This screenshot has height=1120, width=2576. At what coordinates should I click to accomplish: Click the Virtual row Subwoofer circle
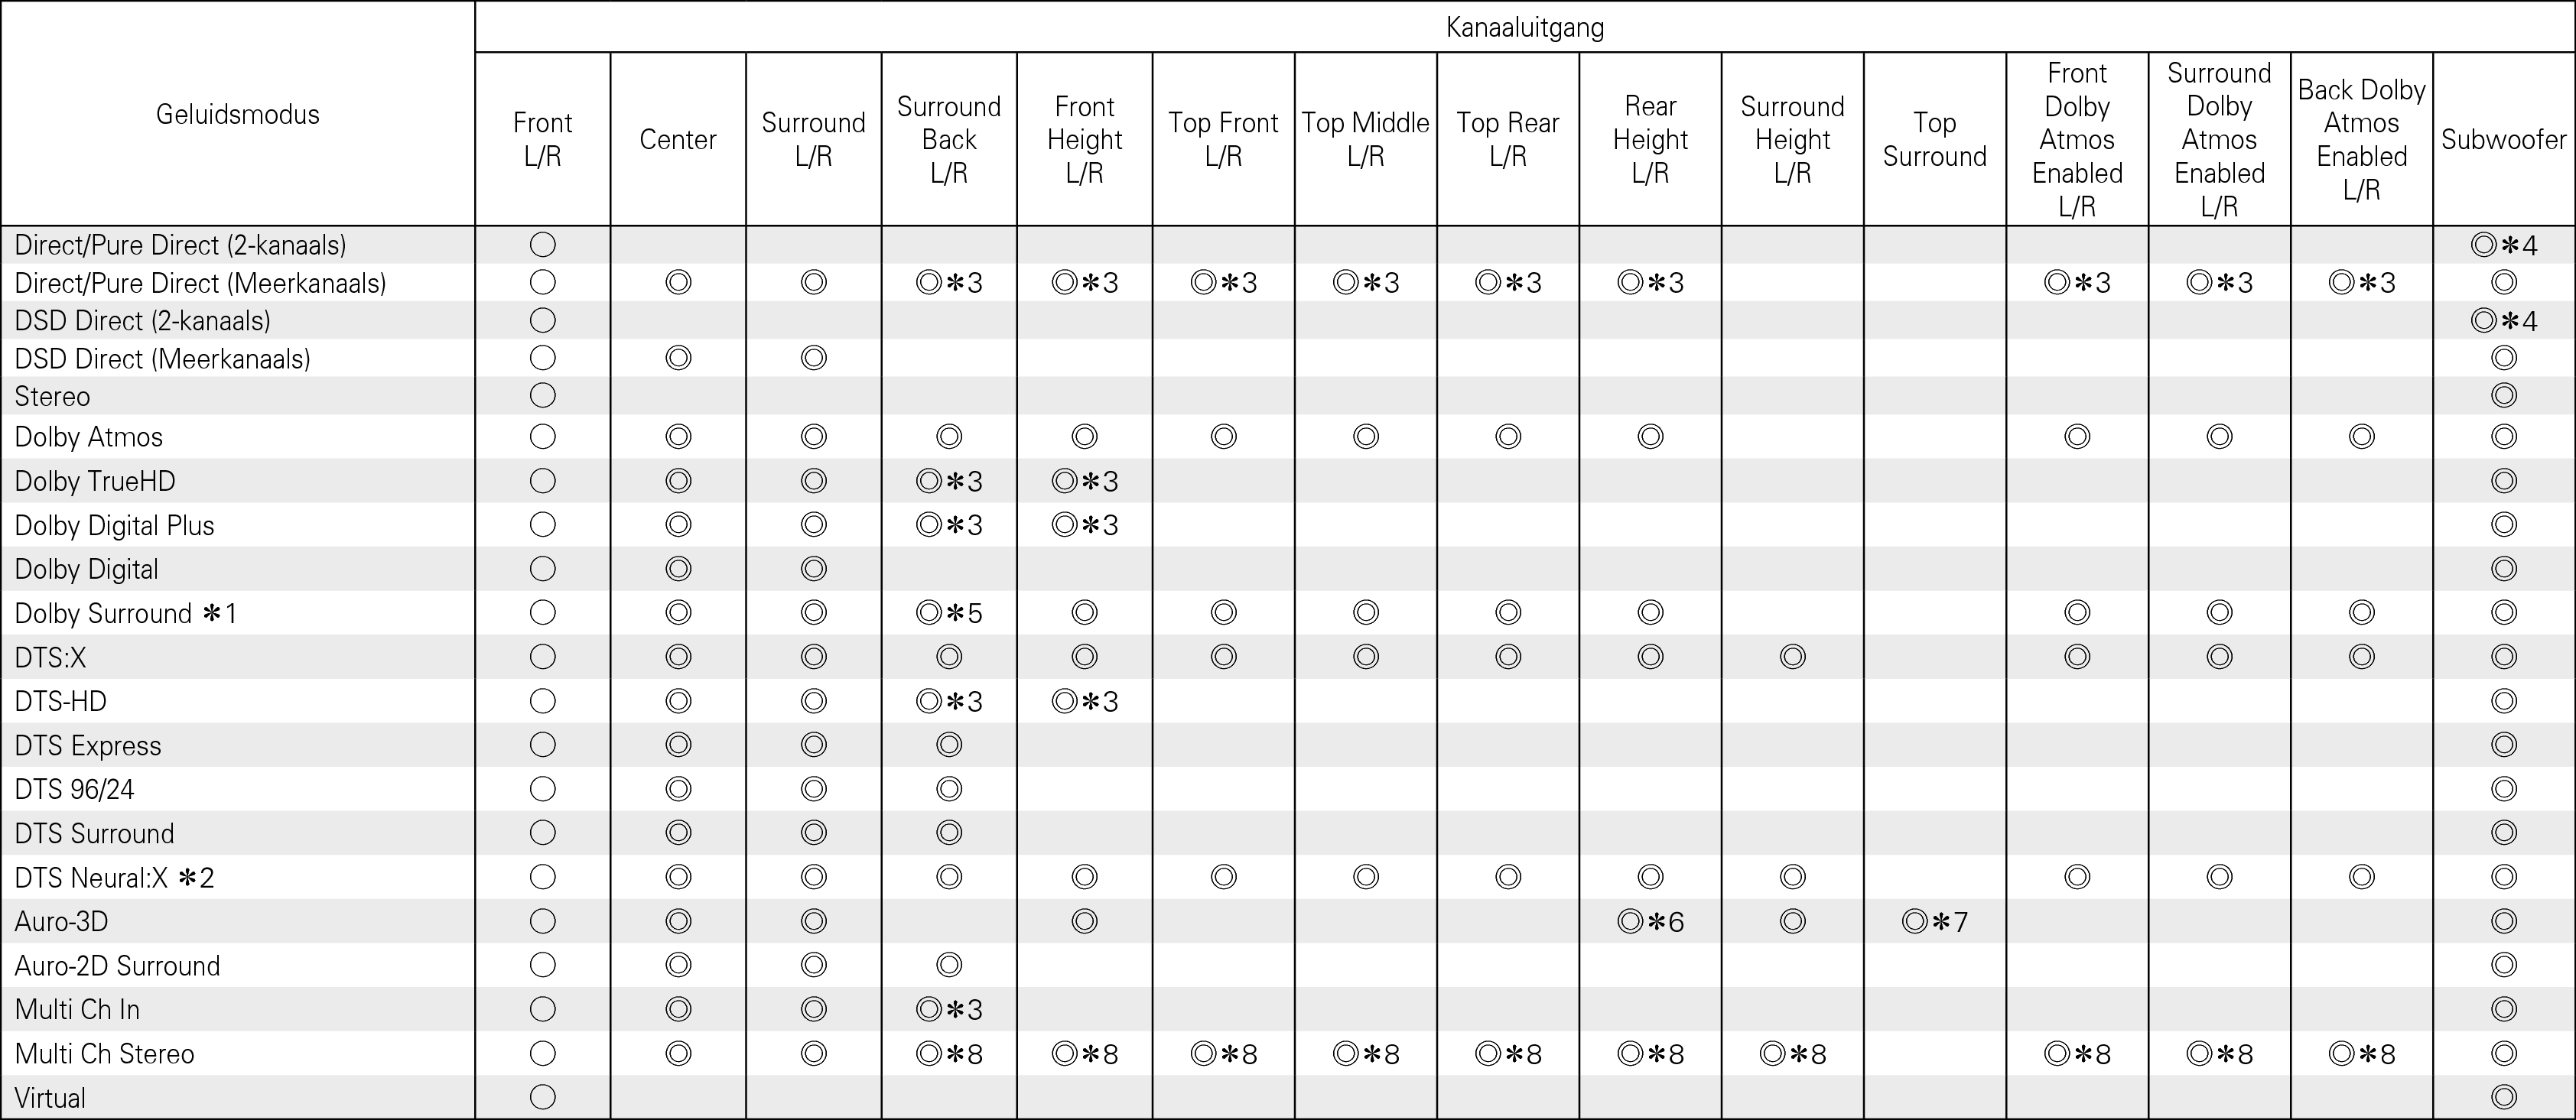pyautogui.click(x=2503, y=1097)
